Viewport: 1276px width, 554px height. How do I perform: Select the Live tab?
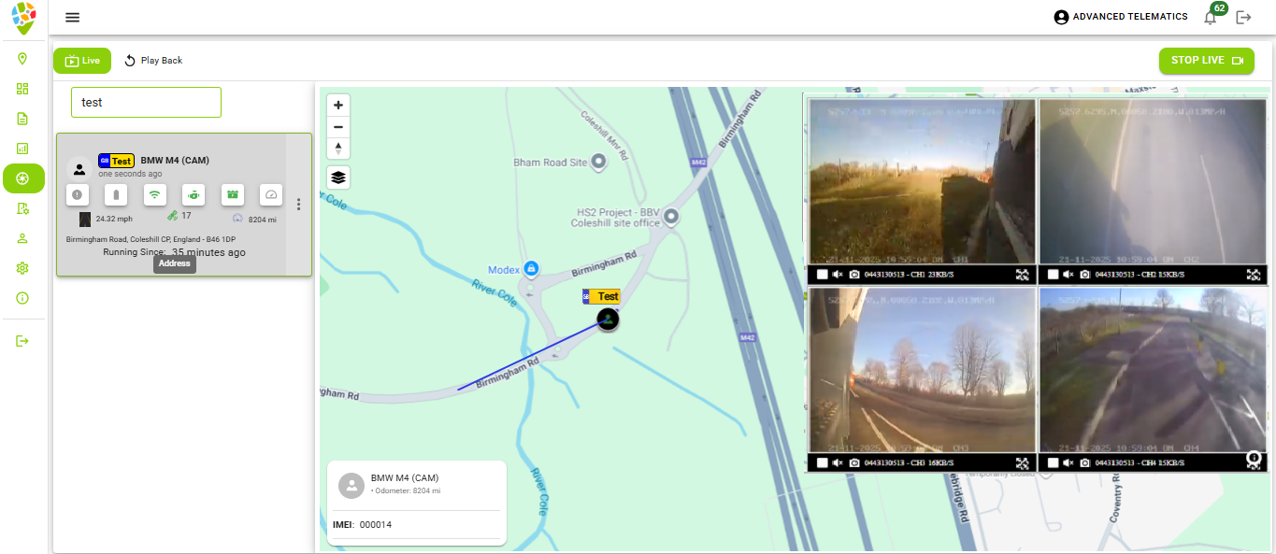pos(82,61)
